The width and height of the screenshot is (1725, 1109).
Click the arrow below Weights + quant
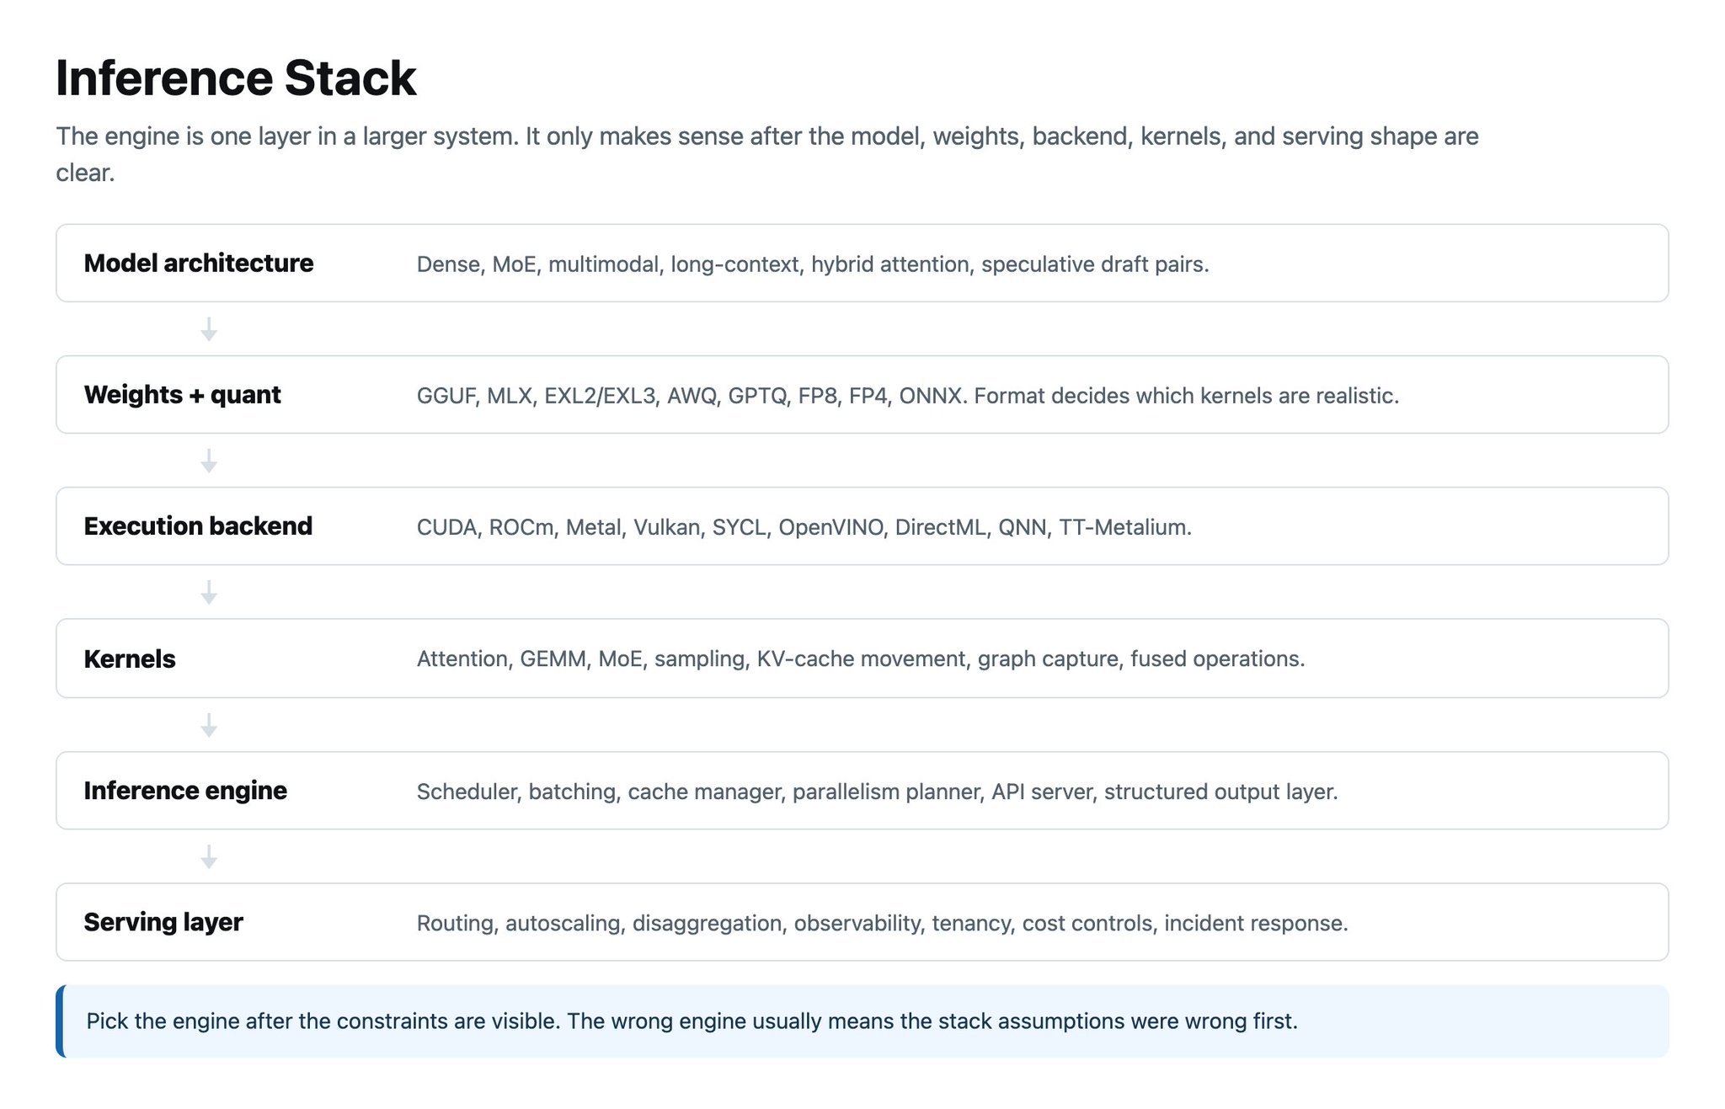click(209, 461)
